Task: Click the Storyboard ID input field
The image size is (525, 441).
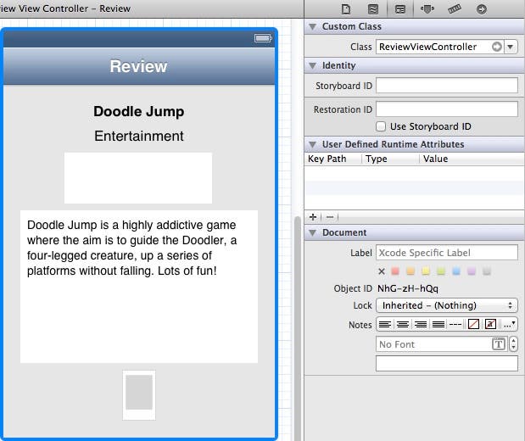Action: 447,86
